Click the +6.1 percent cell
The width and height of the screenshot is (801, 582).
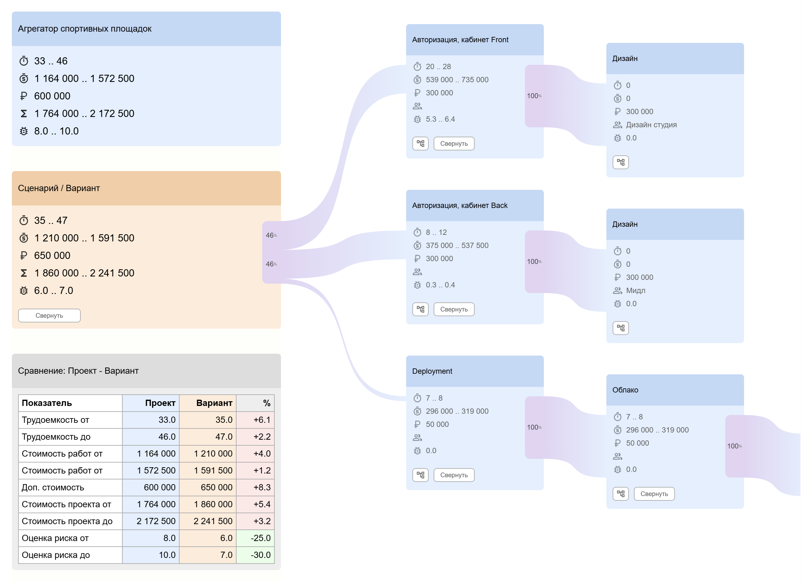255,420
